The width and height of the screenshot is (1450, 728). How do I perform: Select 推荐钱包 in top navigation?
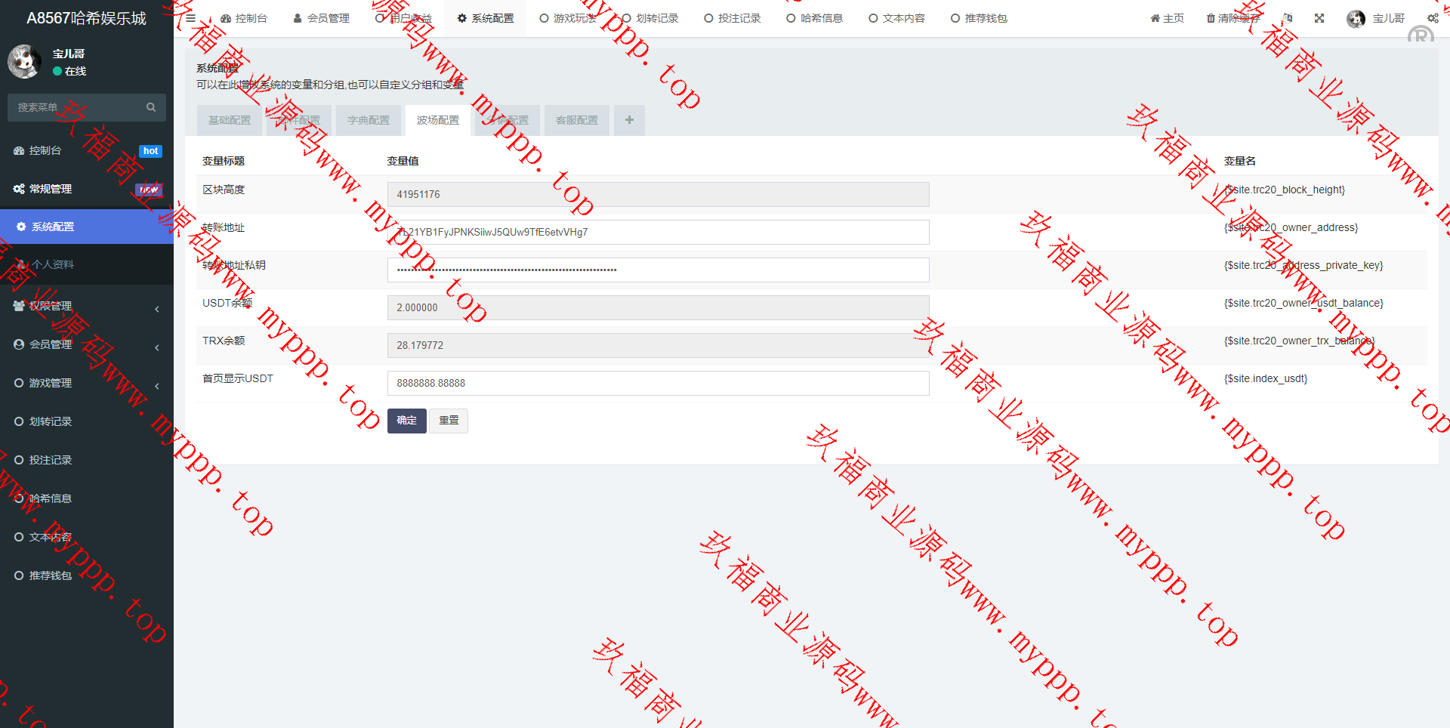(x=979, y=18)
